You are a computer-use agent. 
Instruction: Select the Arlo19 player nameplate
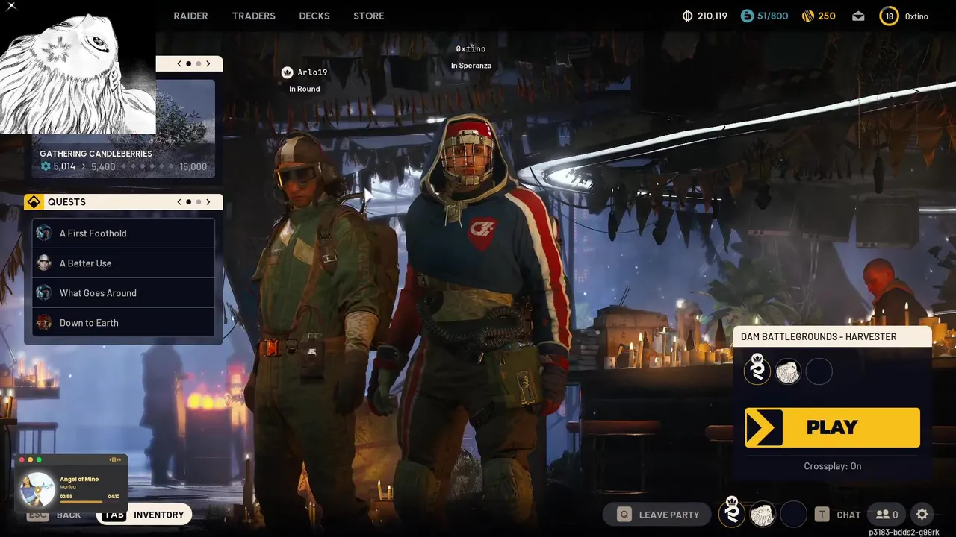(x=305, y=80)
